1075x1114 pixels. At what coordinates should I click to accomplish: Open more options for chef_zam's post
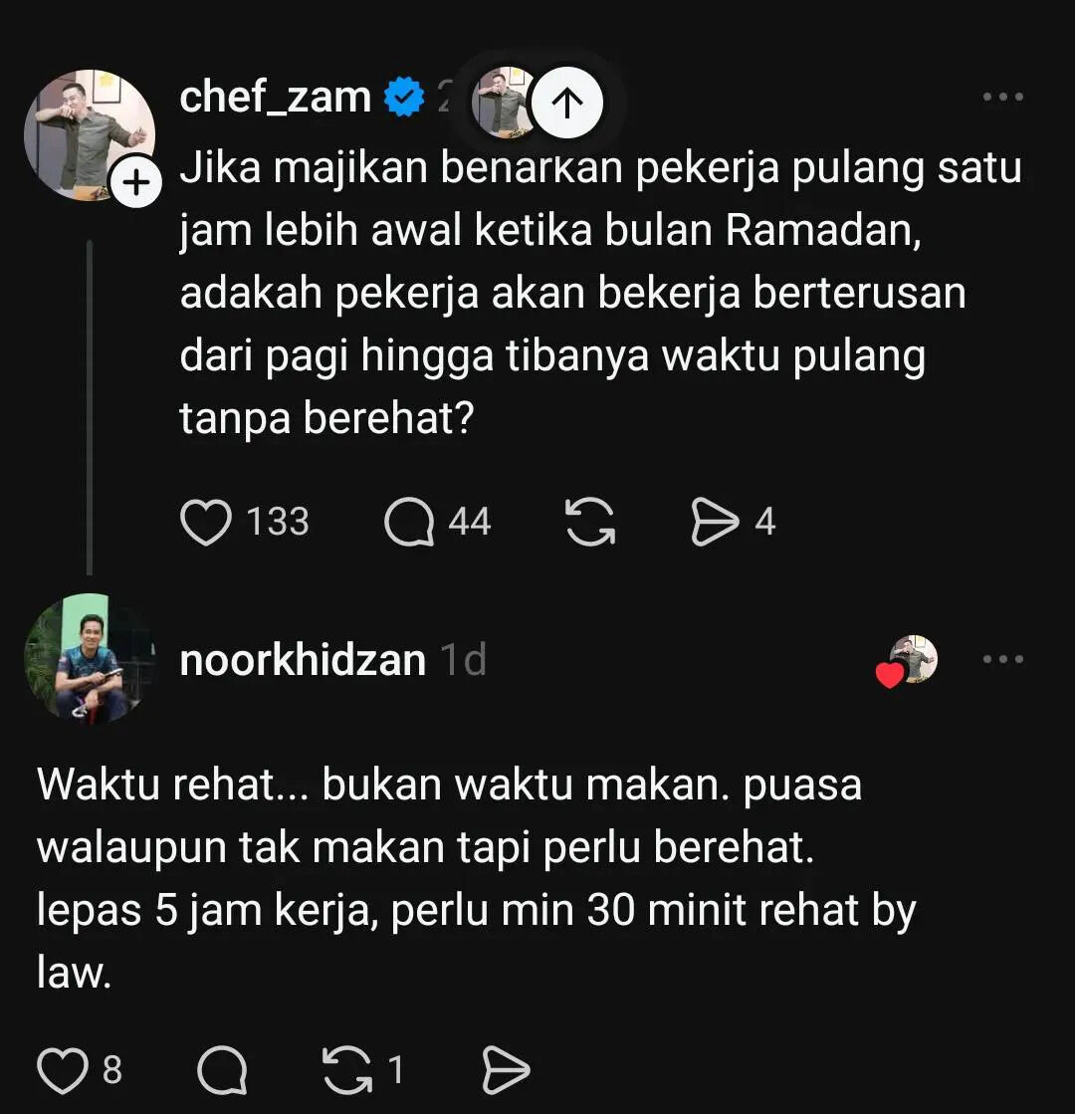coord(1002,97)
